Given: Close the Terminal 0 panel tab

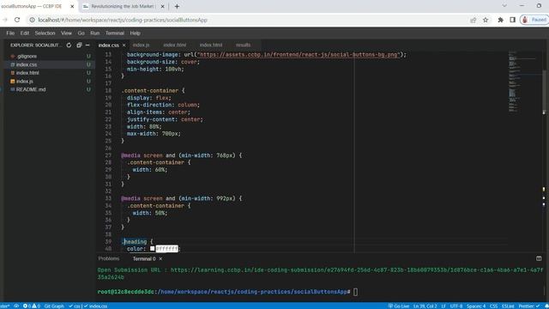Looking at the screenshot, I should pos(160,259).
